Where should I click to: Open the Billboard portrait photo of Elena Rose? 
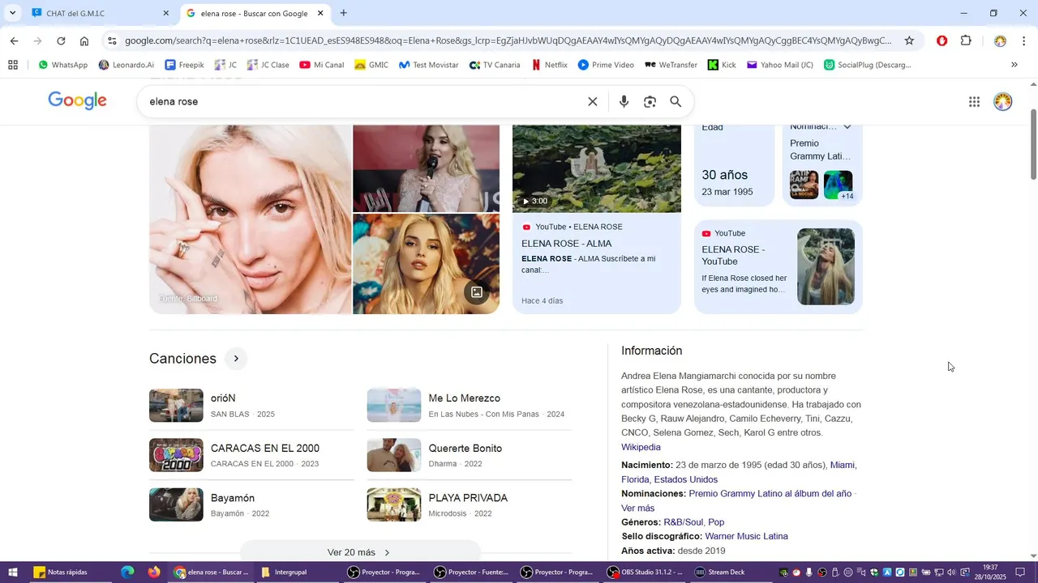coord(251,219)
